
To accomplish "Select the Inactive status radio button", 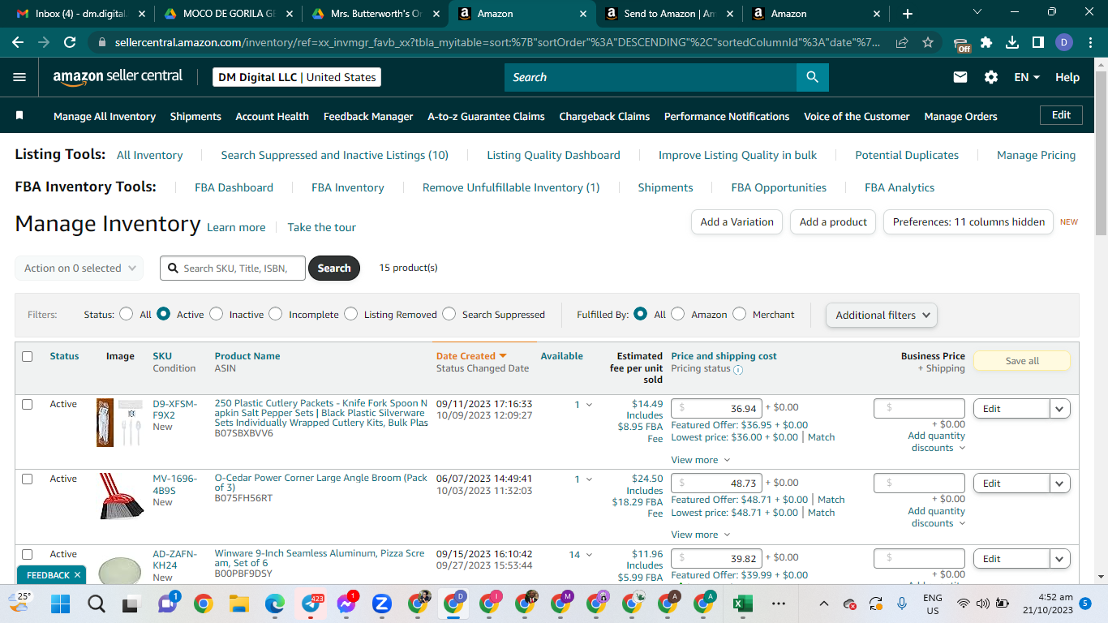I will point(216,314).
